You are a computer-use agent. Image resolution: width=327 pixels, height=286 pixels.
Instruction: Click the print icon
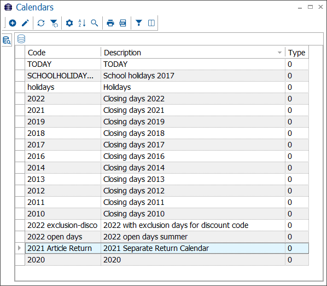(x=110, y=23)
